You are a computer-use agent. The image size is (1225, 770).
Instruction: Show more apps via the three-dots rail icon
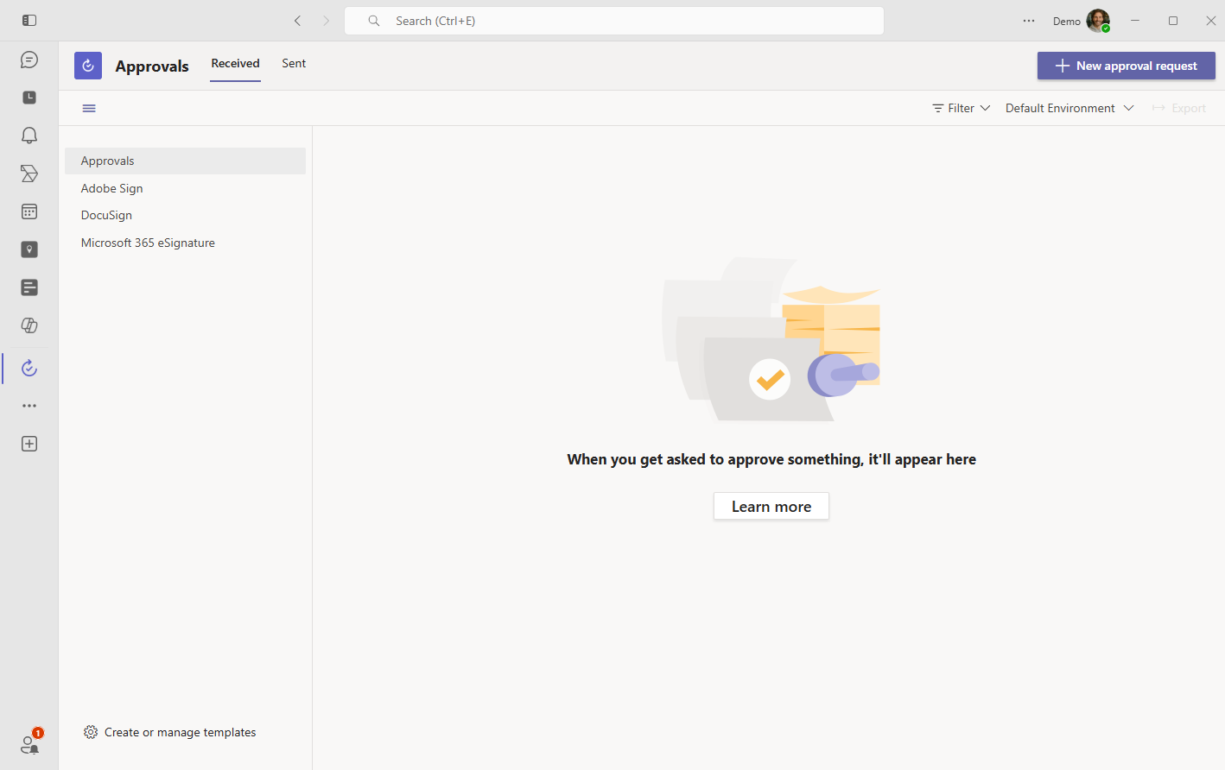pyautogui.click(x=29, y=406)
